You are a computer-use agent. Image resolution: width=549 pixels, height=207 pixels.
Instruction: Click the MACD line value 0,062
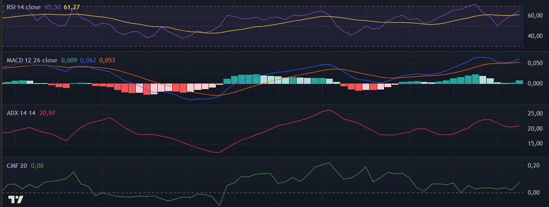(x=88, y=60)
